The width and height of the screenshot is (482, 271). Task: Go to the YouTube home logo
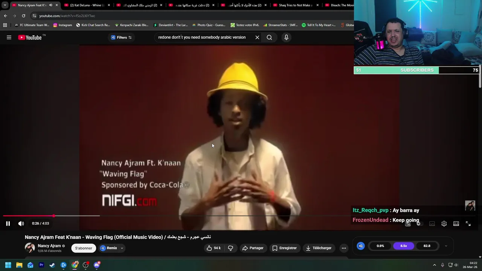tap(30, 37)
